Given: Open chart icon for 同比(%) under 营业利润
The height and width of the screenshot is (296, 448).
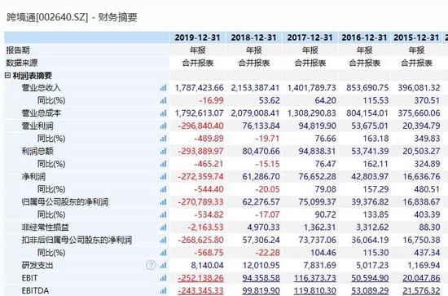Looking at the screenshot, I should [x=163, y=139].
